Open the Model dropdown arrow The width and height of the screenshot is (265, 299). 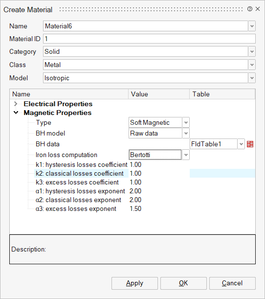click(x=252, y=78)
